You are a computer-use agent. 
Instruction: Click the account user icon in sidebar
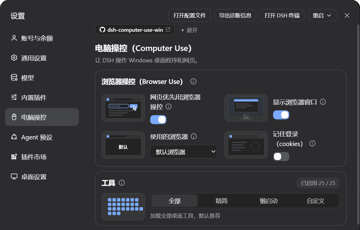(x=14, y=38)
